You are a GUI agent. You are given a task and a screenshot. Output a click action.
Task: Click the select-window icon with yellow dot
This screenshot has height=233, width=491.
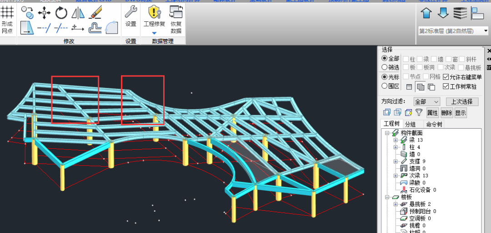point(408,112)
